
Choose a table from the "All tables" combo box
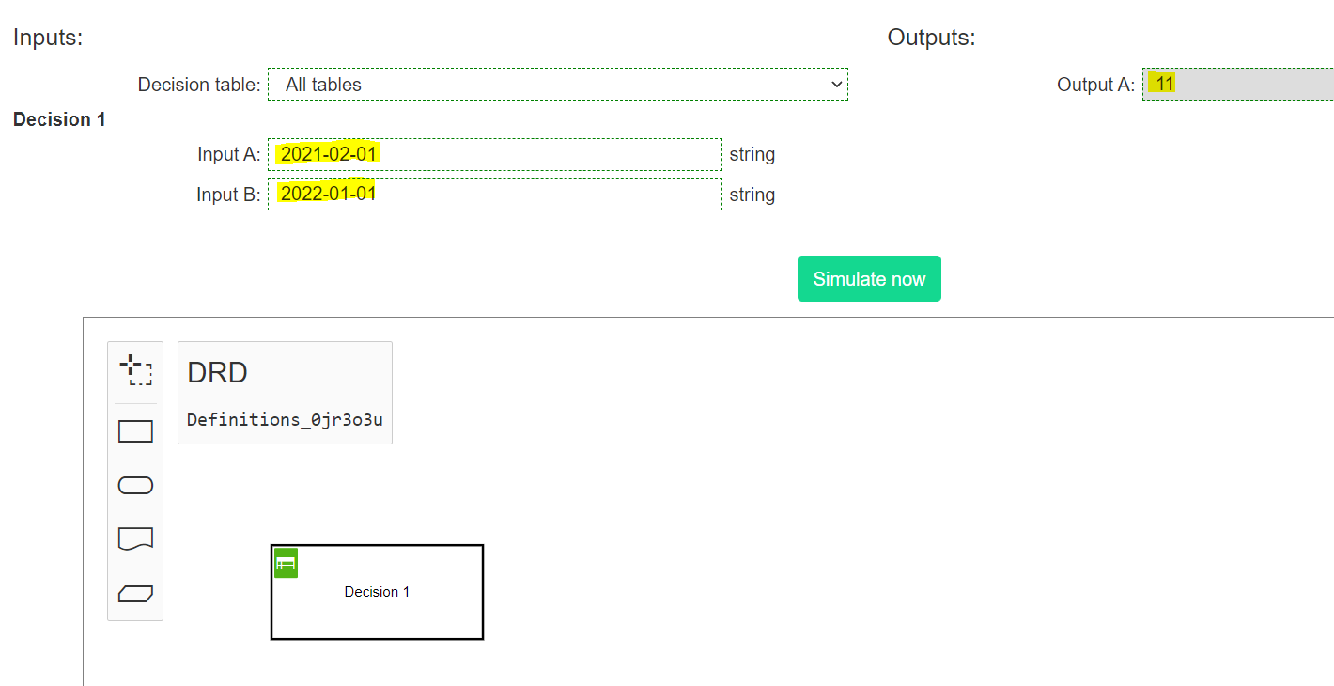(558, 84)
